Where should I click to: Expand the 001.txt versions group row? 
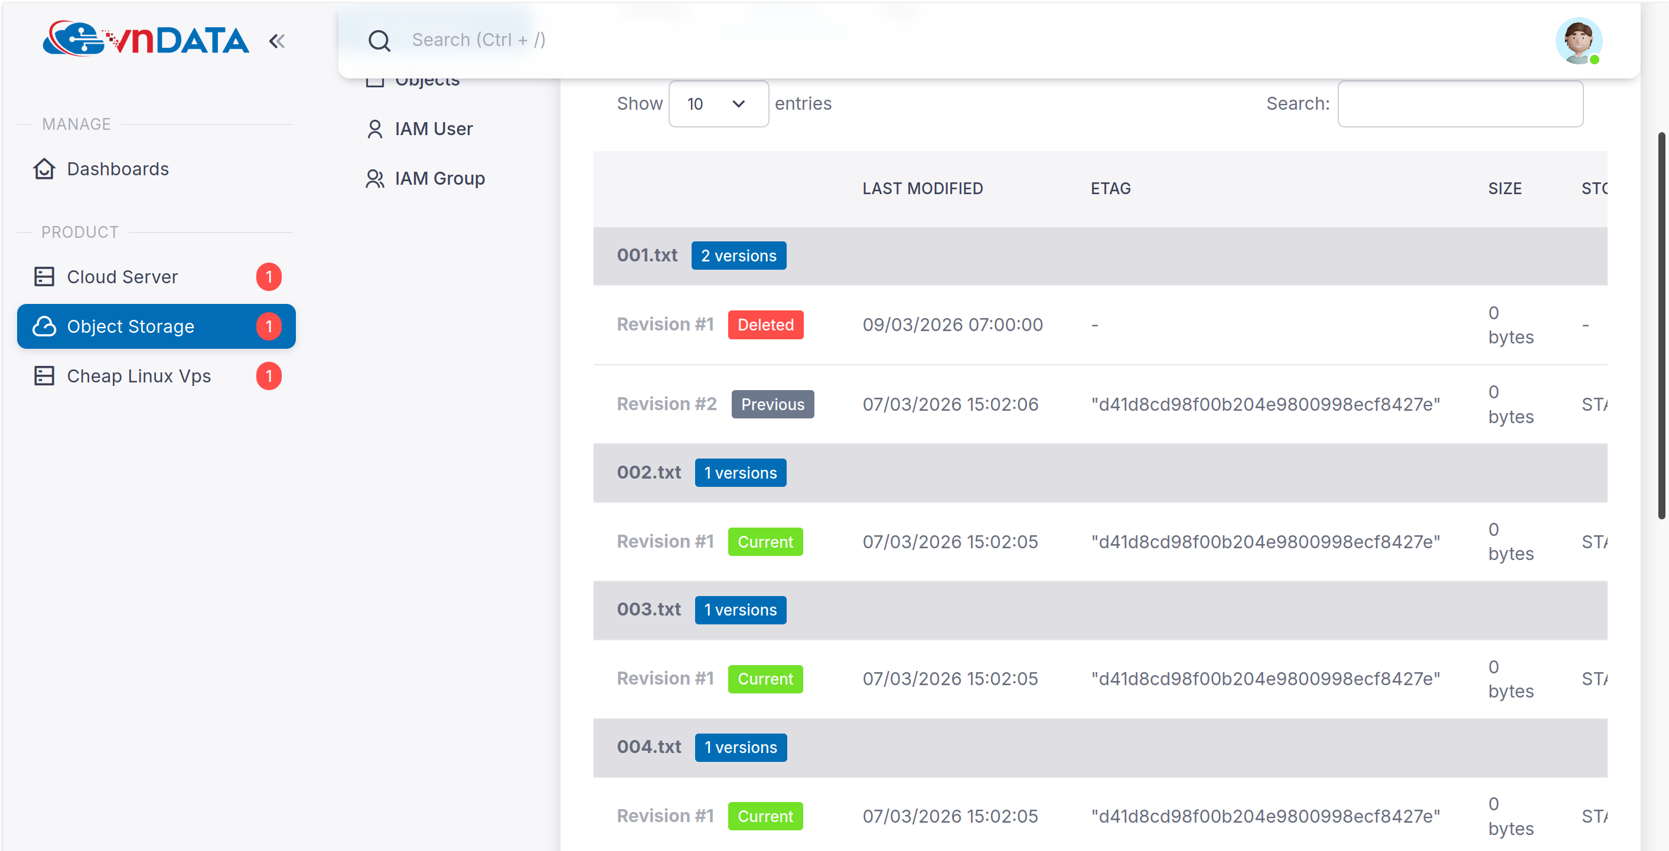point(647,255)
